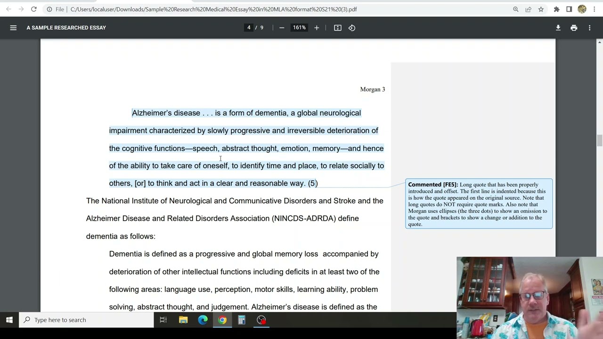The image size is (603, 339).
Task: Click the line 'dementia as follows:'
Action: tap(121, 236)
